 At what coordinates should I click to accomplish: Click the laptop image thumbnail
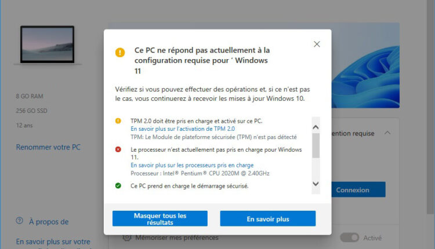[47, 45]
